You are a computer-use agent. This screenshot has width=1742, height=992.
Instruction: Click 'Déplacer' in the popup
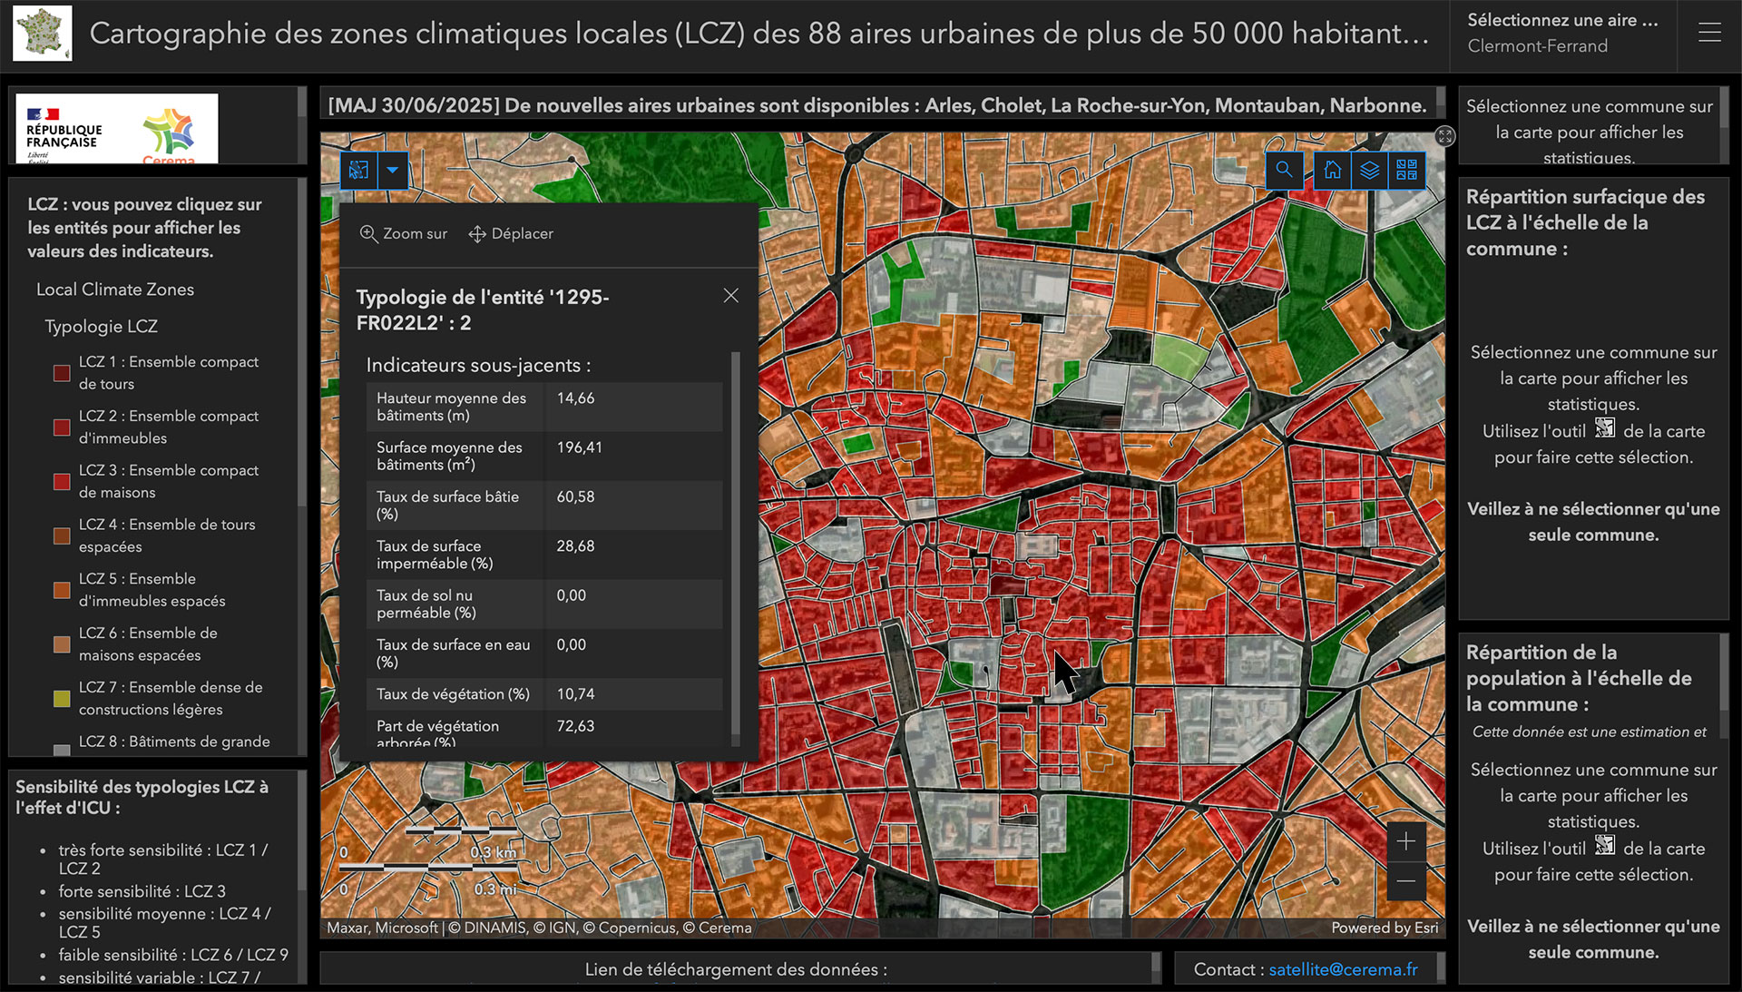click(511, 233)
